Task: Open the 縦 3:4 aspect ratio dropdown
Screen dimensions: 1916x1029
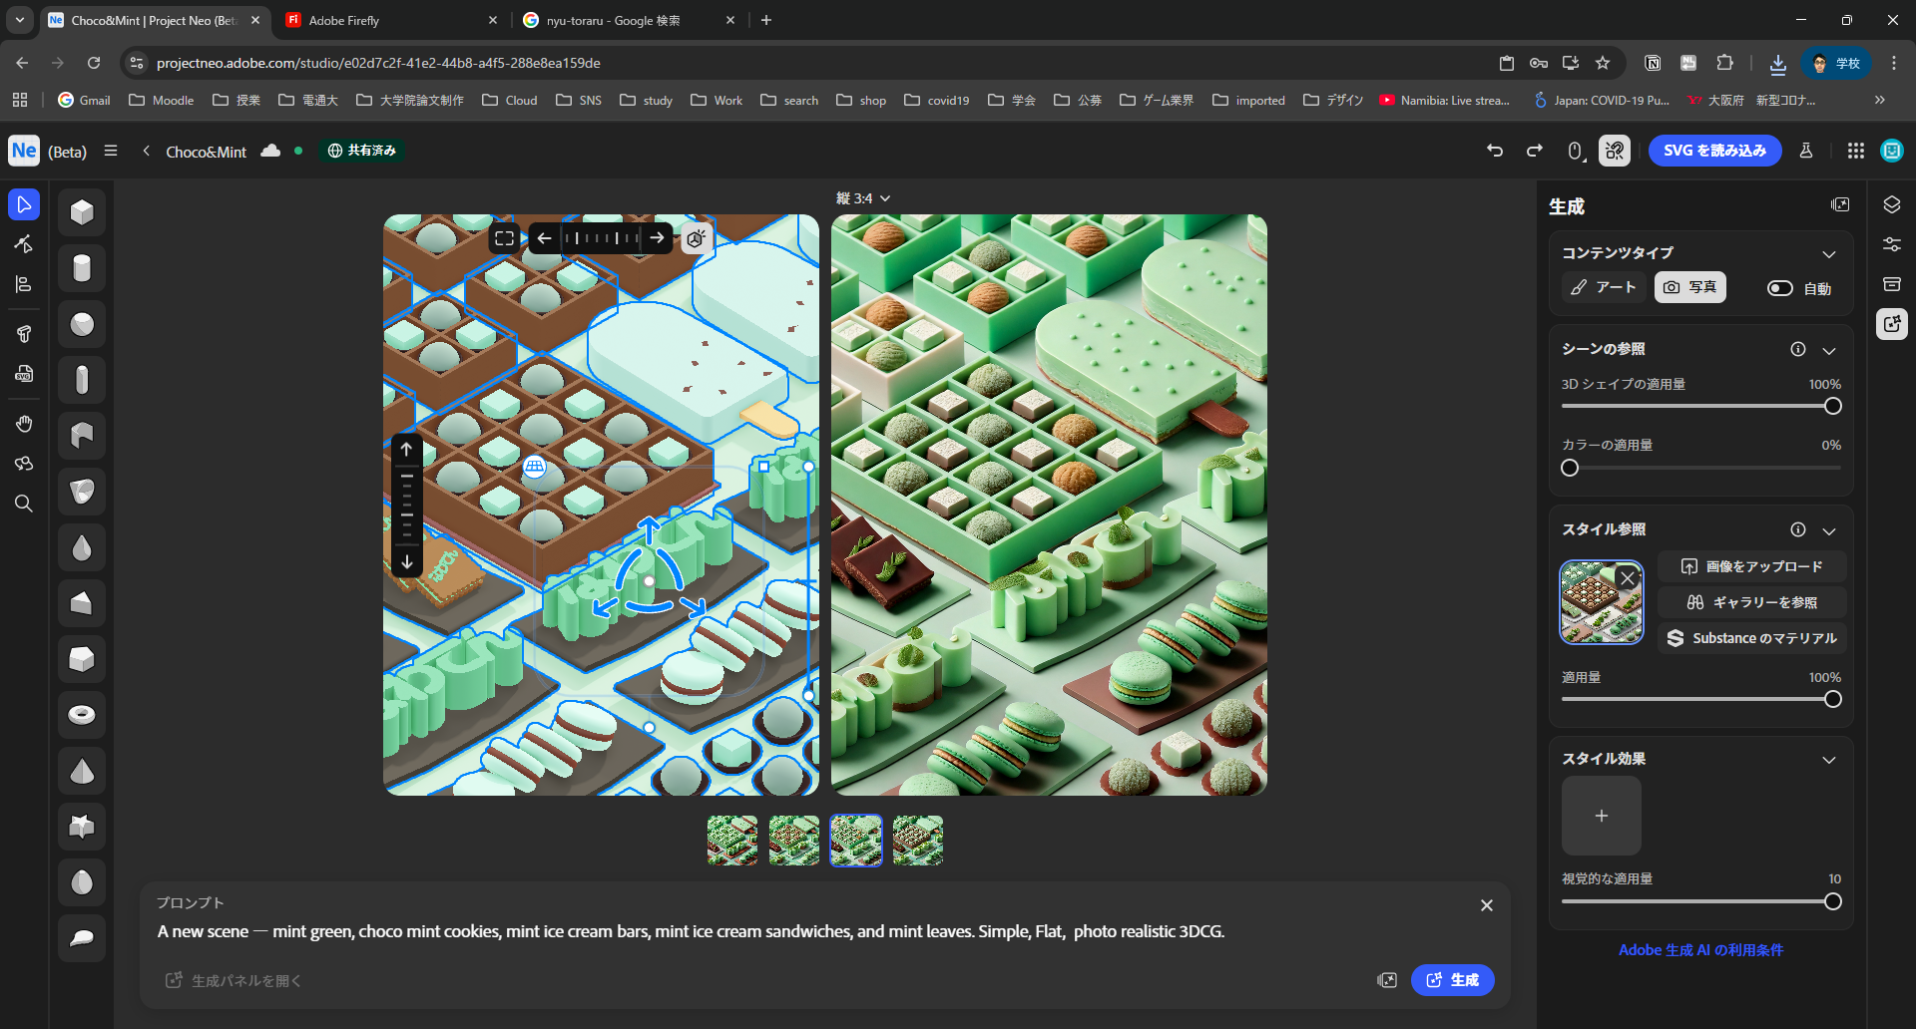Action: (862, 198)
